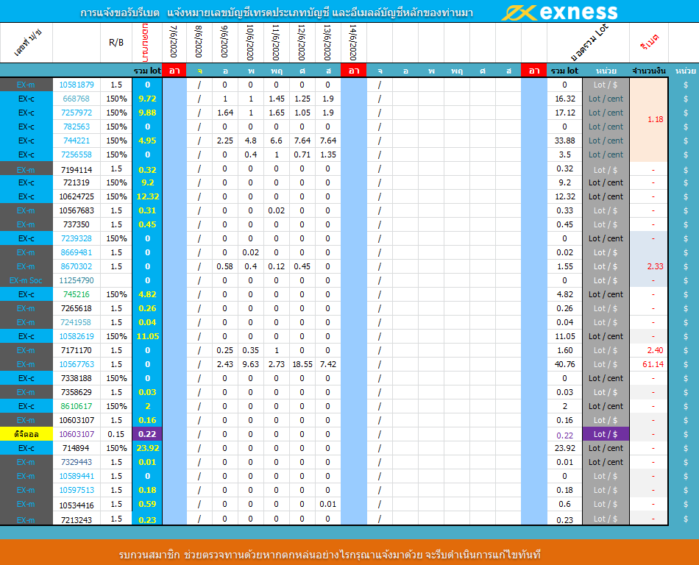
Task: Select the purple Lot / $ unit cell
Action: click(606, 434)
